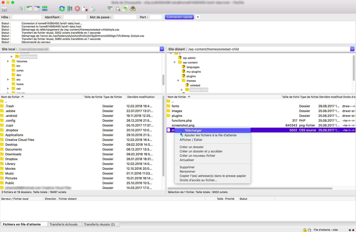Toggle the transfer queue panel visibility
Image resolution: width=356 pixels, height=232 pixels.
[45, 8]
